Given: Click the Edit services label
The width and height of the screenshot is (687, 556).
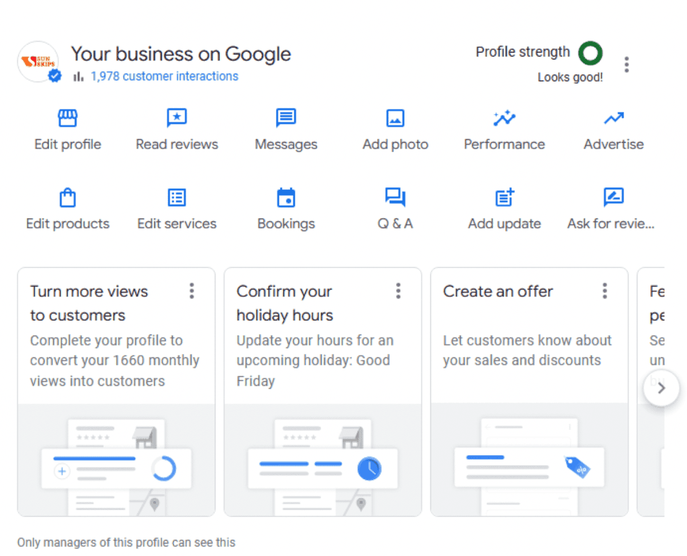Looking at the screenshot, I should 177,224.
